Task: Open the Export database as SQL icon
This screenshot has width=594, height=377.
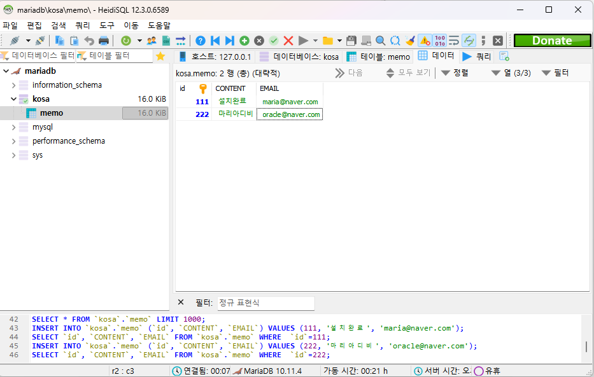Action: point(181,41)
